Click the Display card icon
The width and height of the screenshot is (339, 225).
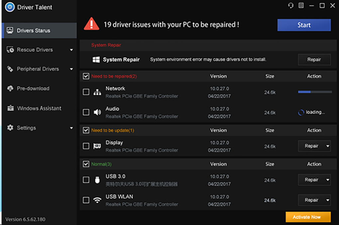click(x=97, y=146)
